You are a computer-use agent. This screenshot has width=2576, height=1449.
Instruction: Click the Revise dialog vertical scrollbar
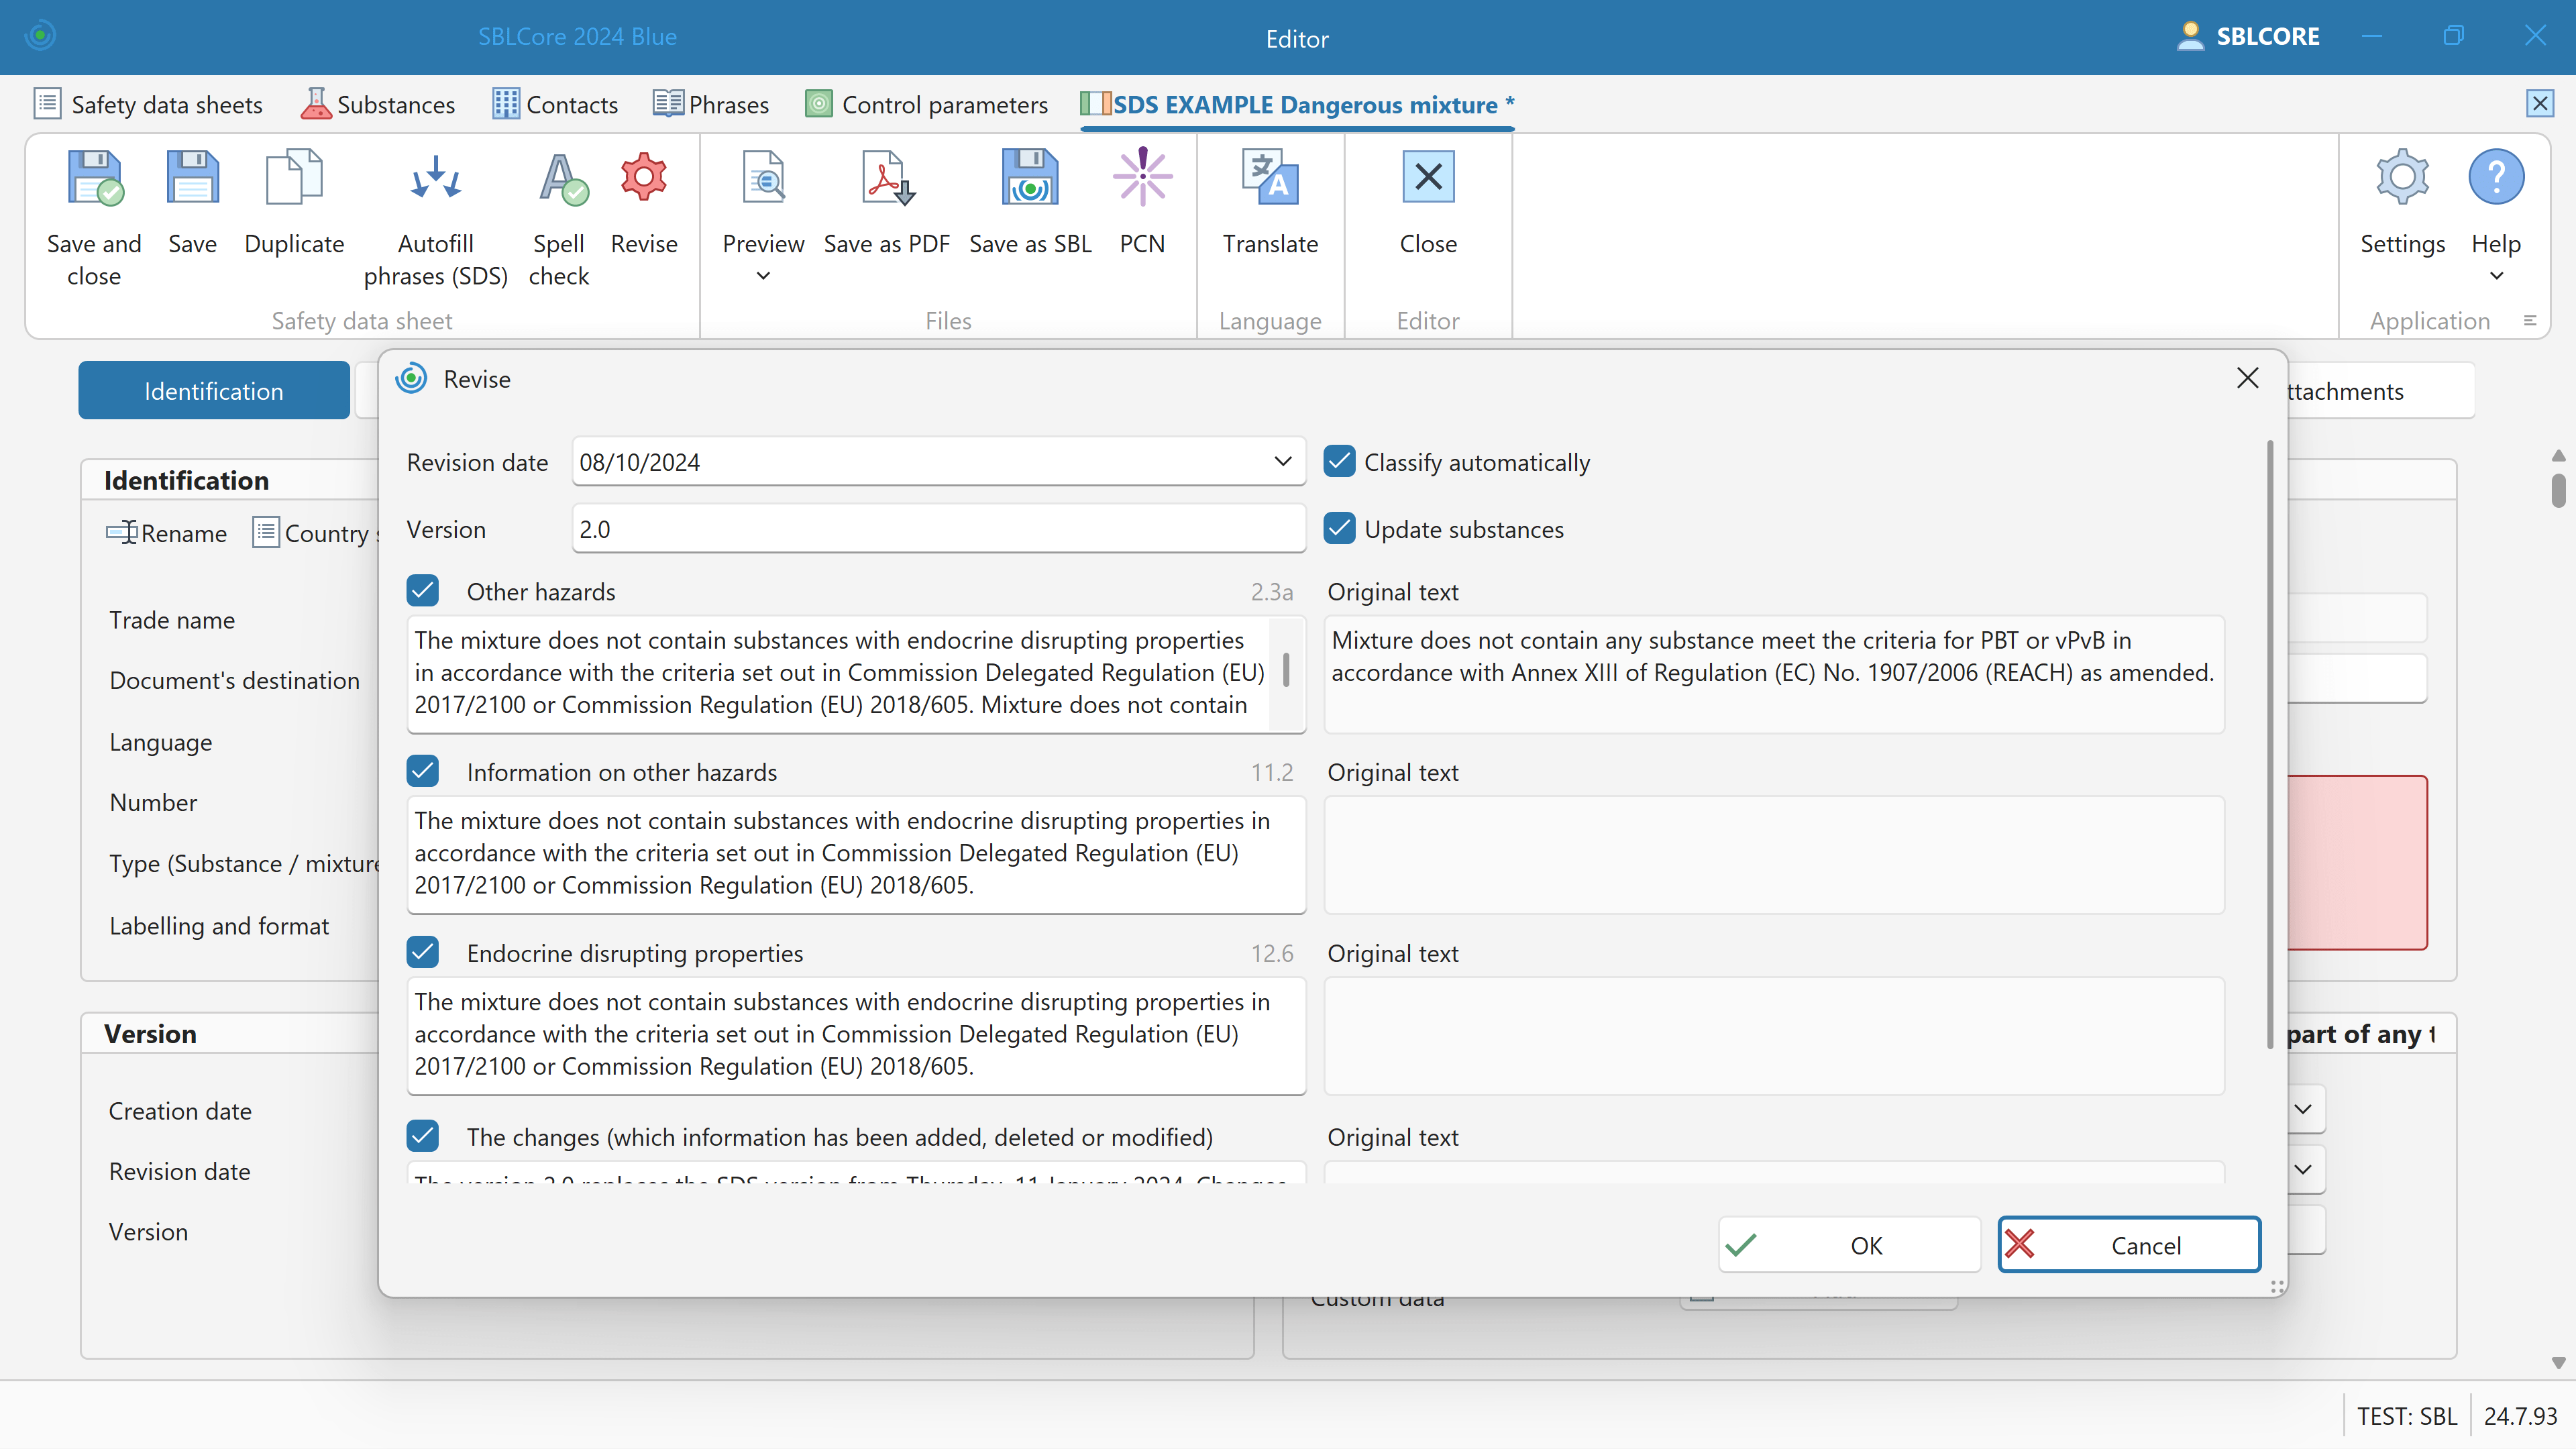coord(2269,745)
